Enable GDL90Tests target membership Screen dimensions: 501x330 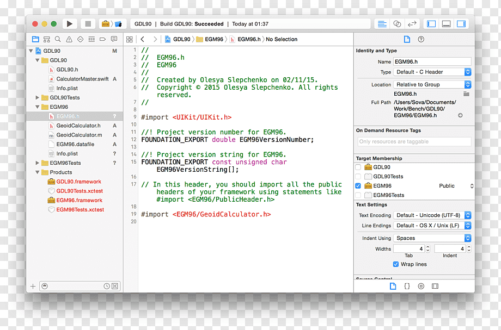point(358,176)
